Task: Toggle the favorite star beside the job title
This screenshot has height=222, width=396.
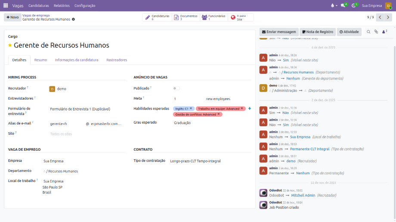Action: pyautogui.click(x=10, y=46)
